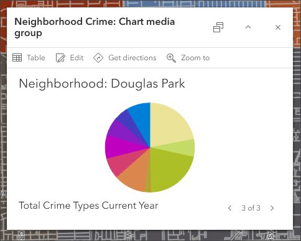Open the Table action
This screenshot has width=301, height=241.
click(x=29, y=58)
